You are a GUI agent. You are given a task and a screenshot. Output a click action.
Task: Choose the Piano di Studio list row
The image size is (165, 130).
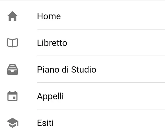coord(82,69)
